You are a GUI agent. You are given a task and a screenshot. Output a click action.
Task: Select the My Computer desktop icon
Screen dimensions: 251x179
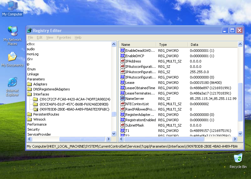coord(12,8)
